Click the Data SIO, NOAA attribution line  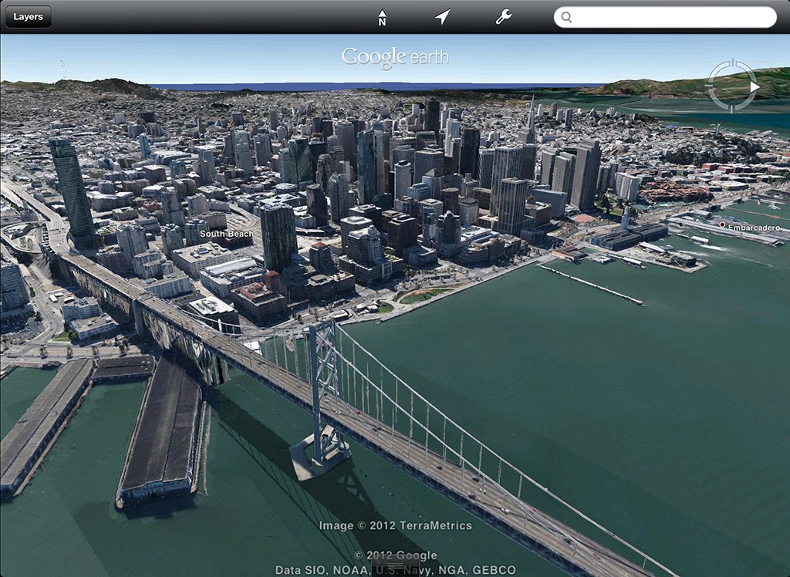396,570
